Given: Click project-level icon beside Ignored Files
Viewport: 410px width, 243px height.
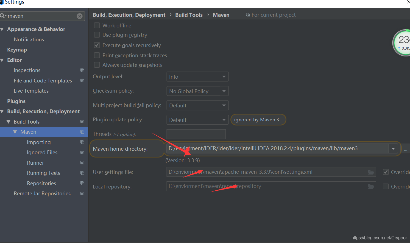Looking at the screenshot, I should [82, 152].
